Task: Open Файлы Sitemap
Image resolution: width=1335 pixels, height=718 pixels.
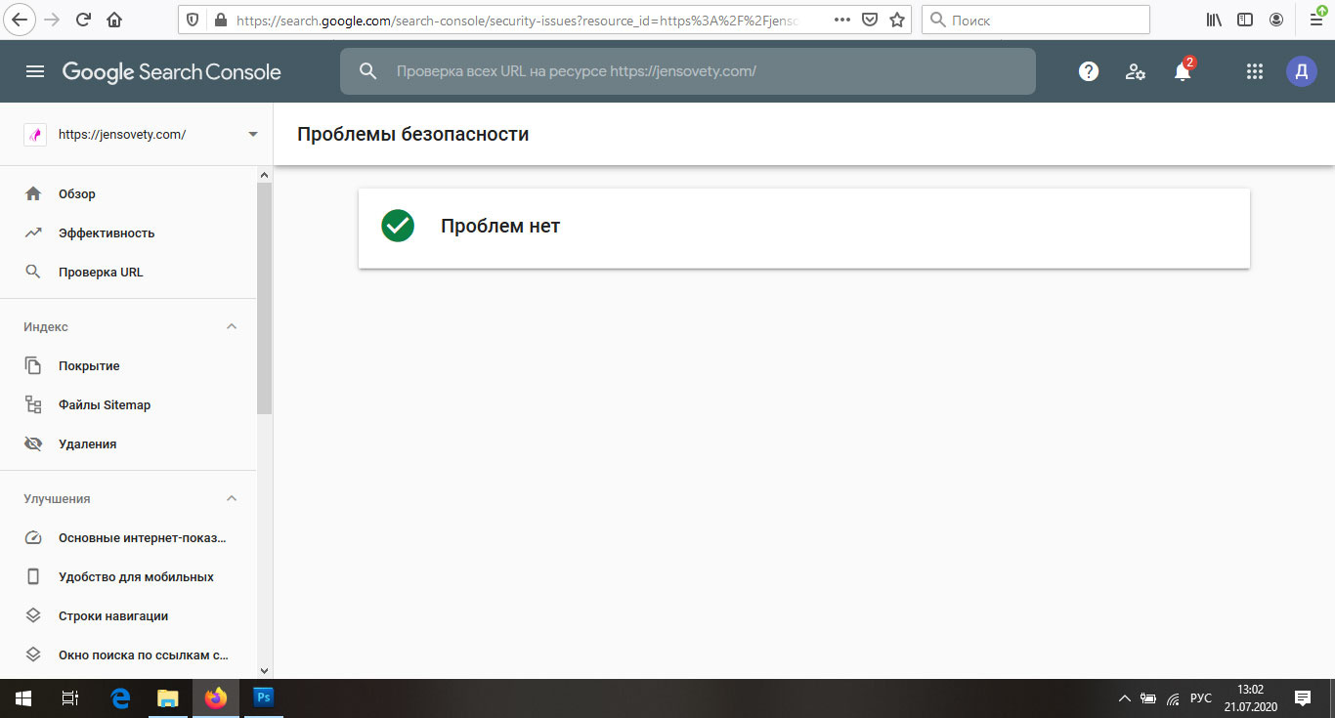Action: [105, 405]
